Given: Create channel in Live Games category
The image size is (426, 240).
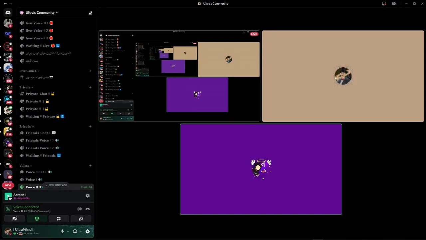Looking at the screenshot, I should point(90,71).
